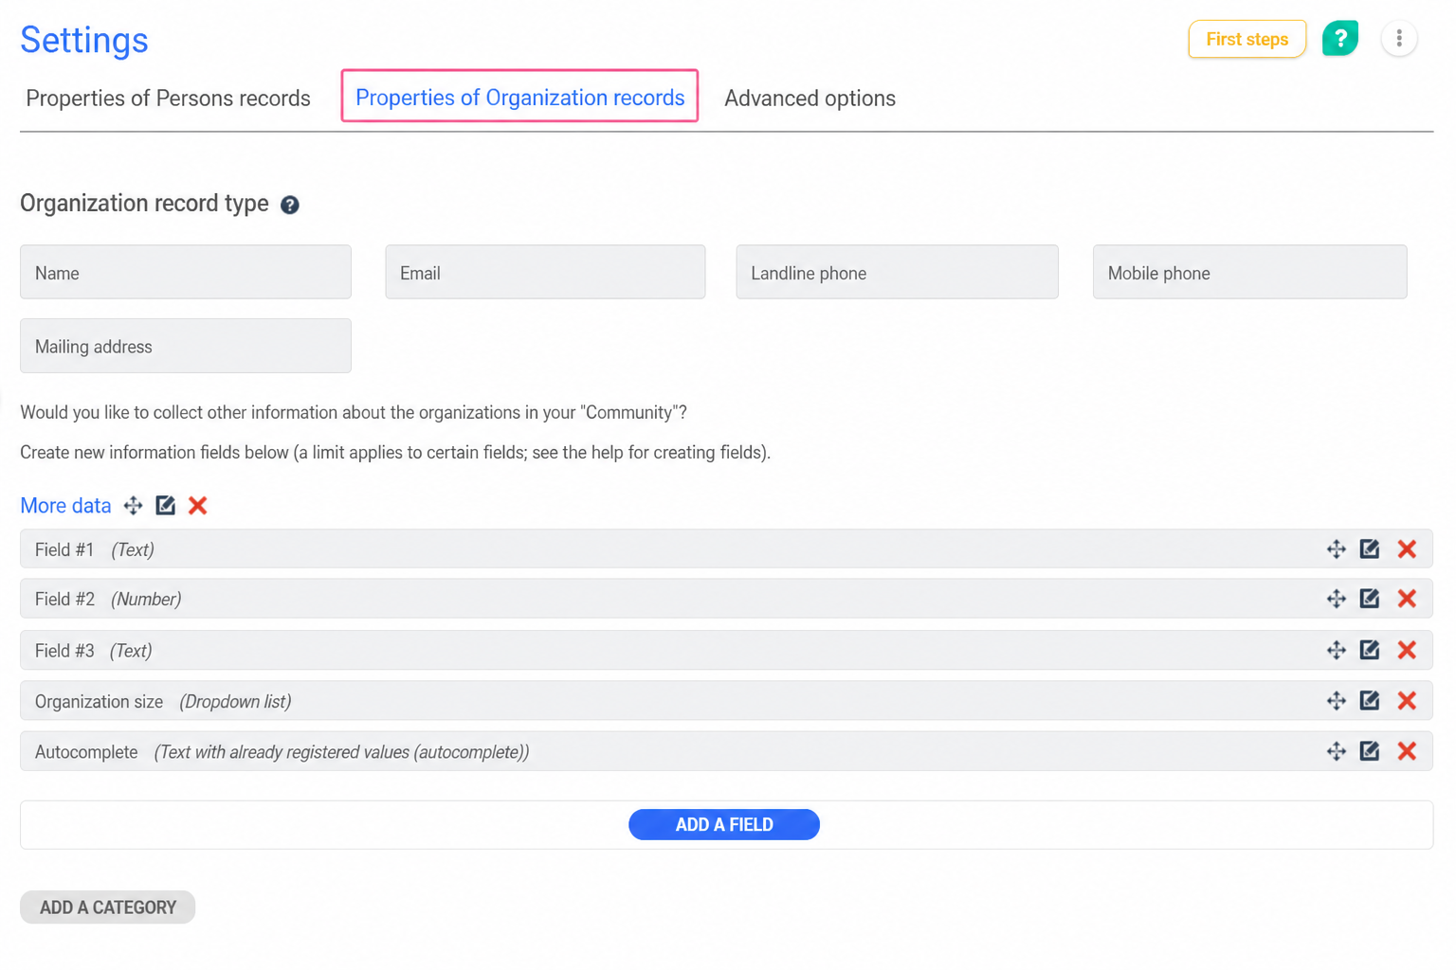Open the Advanced options tab
The width and height of the screenshot is (1456, 970).
pos(810,99)
